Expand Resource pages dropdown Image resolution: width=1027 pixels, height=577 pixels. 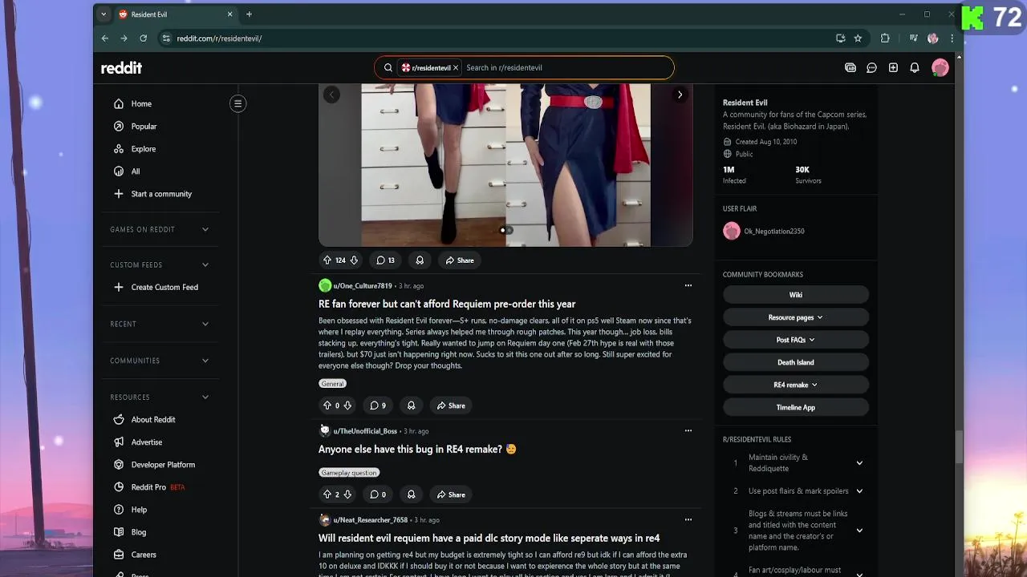point(796,317)
